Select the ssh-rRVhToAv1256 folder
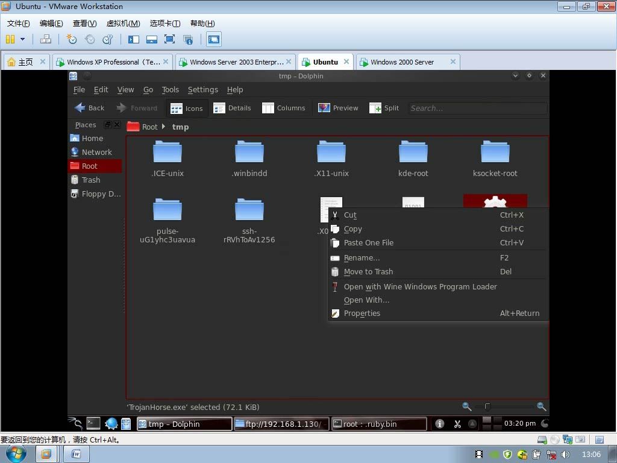 point(249,221)
